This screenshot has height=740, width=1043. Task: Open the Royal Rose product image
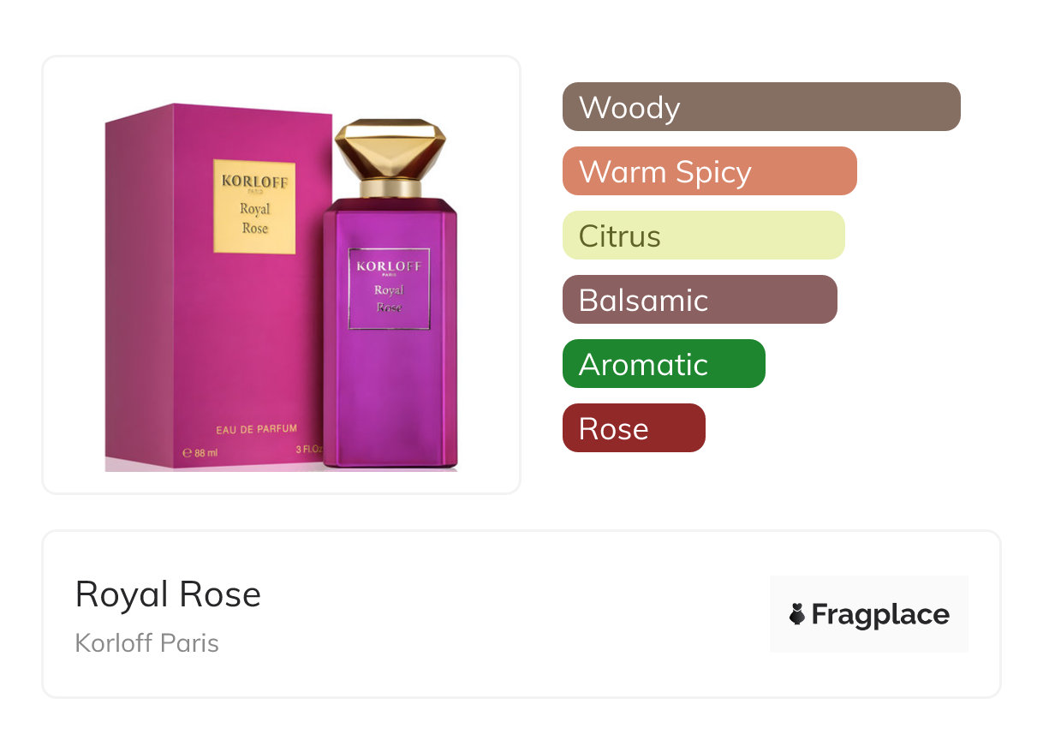pos(282,275)
